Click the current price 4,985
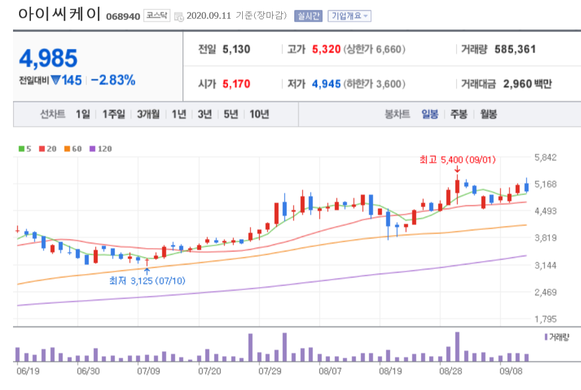This screenshot has width=581, height=390. [48, 59]
